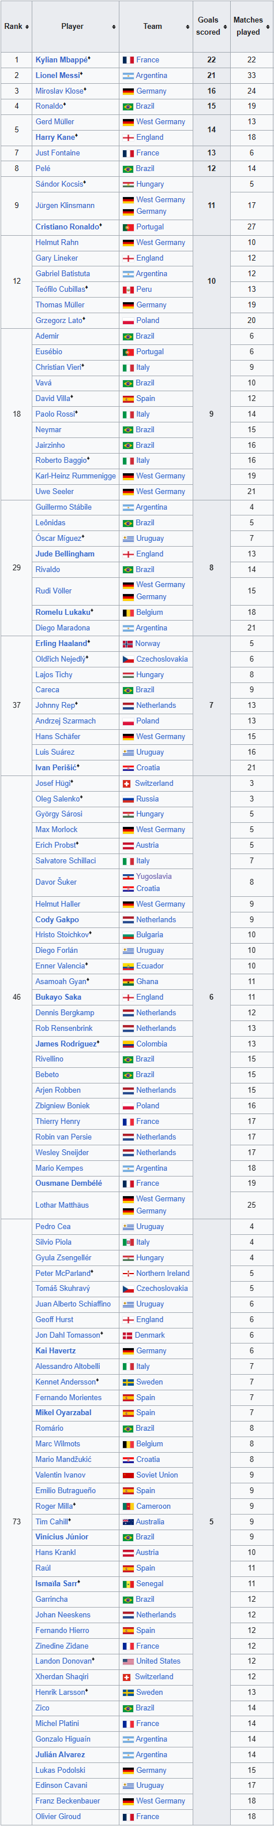Sort by Matches played column arrows

(x=268, y=27)
